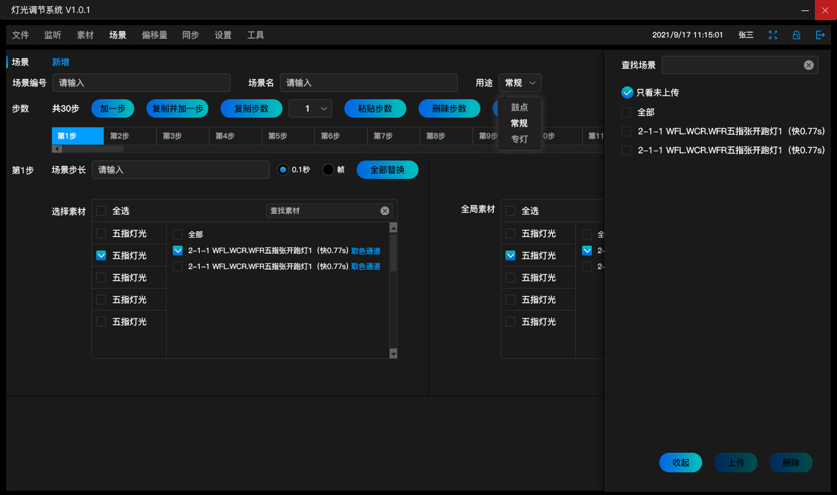
Task: Click the lock screen icon
Action: [797, 35]
